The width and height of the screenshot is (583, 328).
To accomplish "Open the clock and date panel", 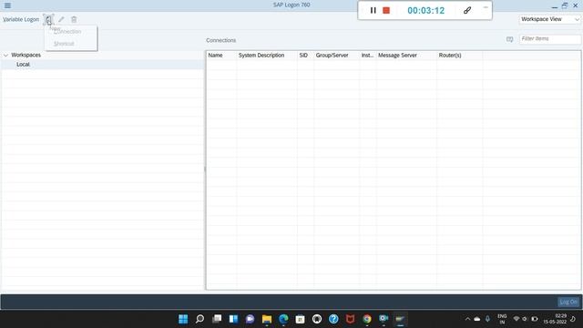I will coord(556,319).
